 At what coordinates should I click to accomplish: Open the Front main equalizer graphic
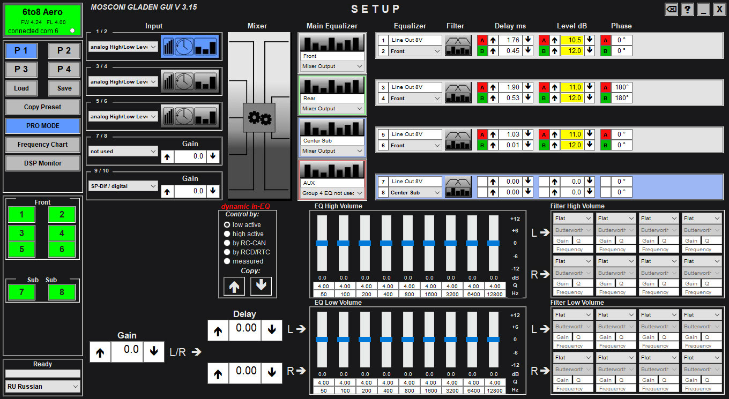(332, 42)
